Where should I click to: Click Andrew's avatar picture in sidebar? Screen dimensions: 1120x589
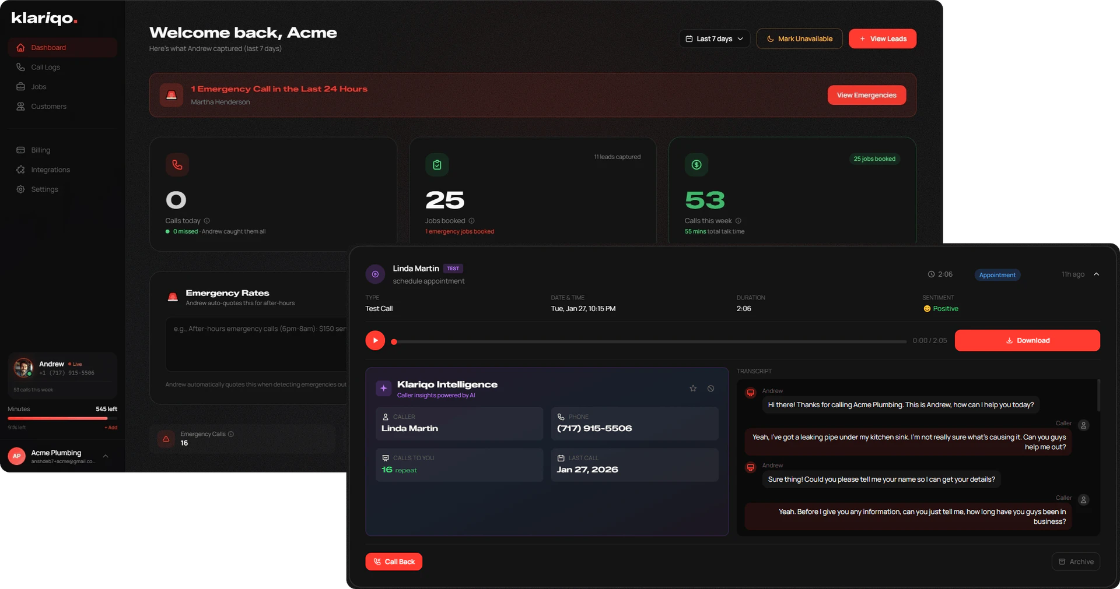pos(23,368)
